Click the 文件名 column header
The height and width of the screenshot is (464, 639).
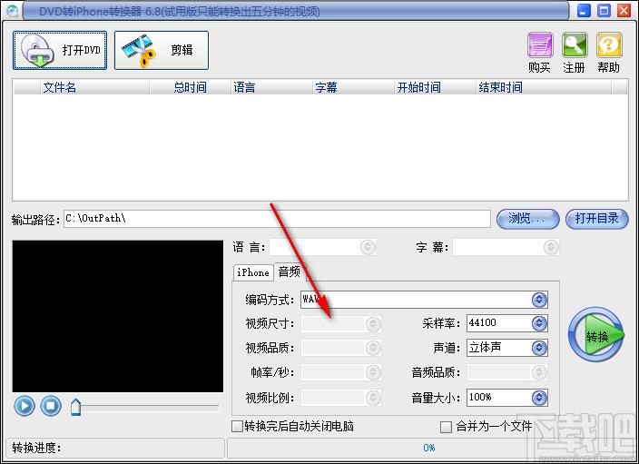click(95, 87)
